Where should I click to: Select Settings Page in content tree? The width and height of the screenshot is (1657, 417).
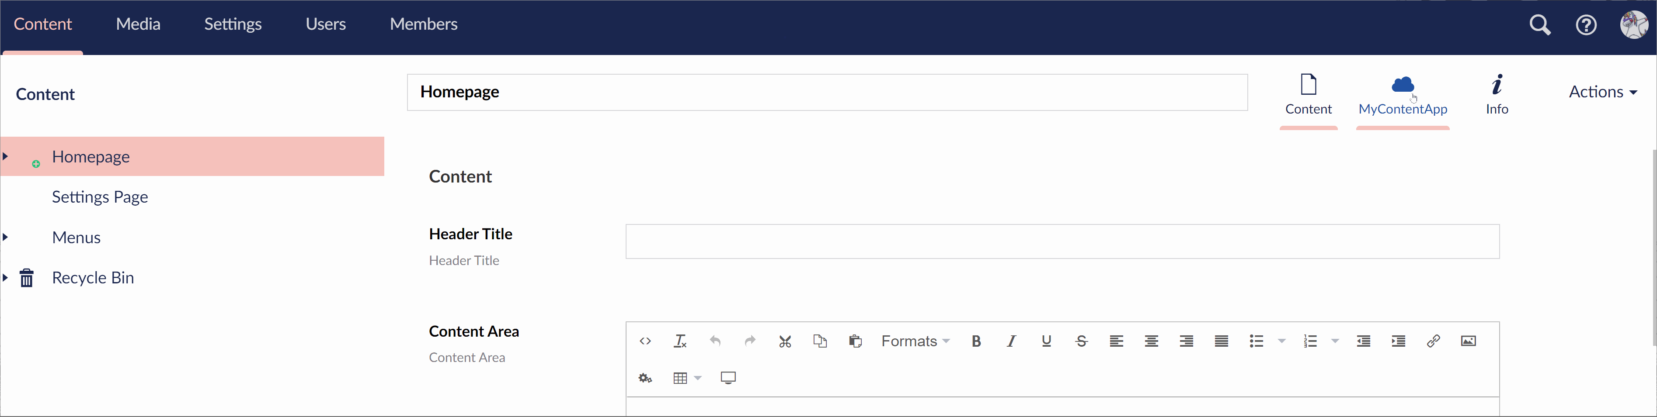(x=100, y=196)
